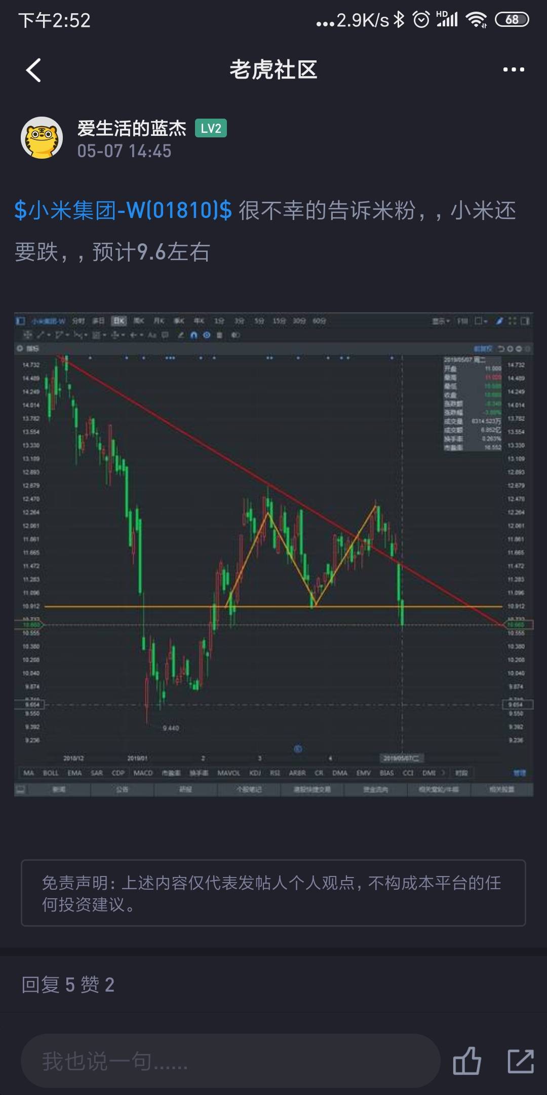Screen dimensions: 547x1095
Task: Tap the tiger avatar of the poster
Action: tap(42, 138)
